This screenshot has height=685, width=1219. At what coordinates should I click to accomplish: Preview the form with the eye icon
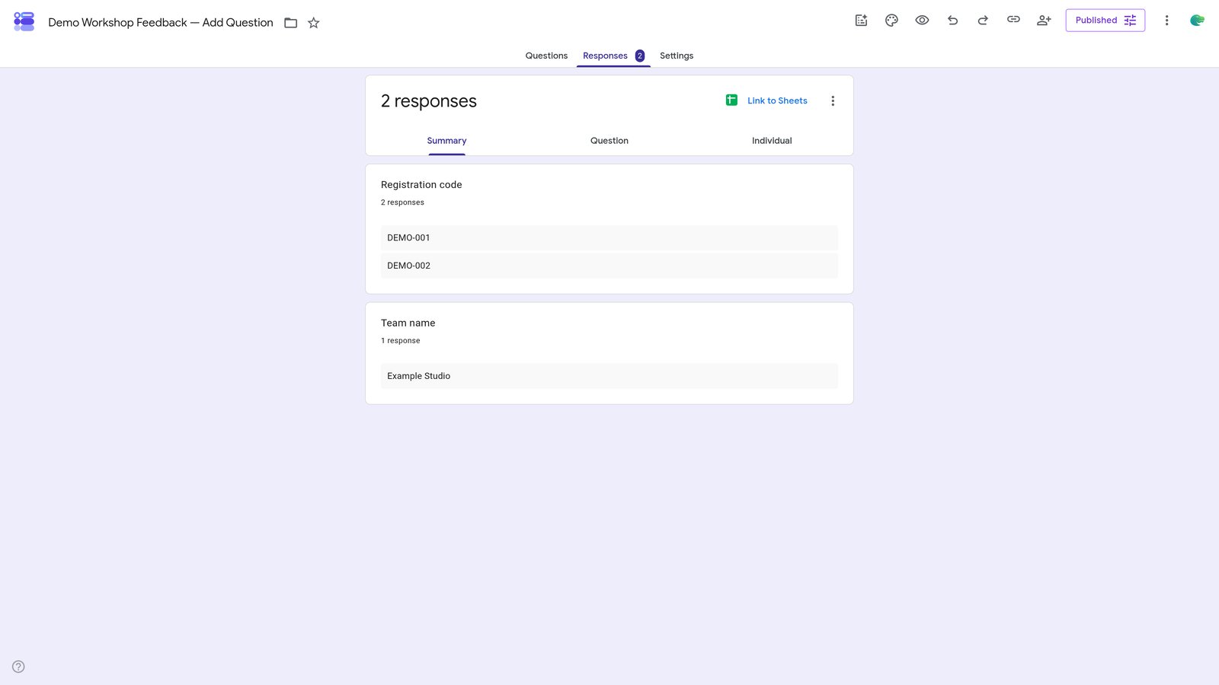[x=922, y=21]
